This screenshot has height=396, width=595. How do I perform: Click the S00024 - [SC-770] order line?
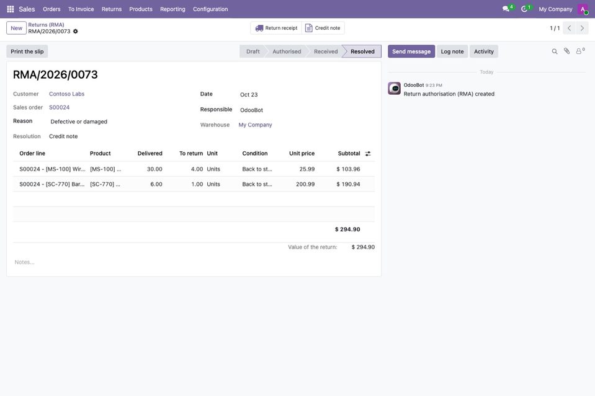(52, 184)
